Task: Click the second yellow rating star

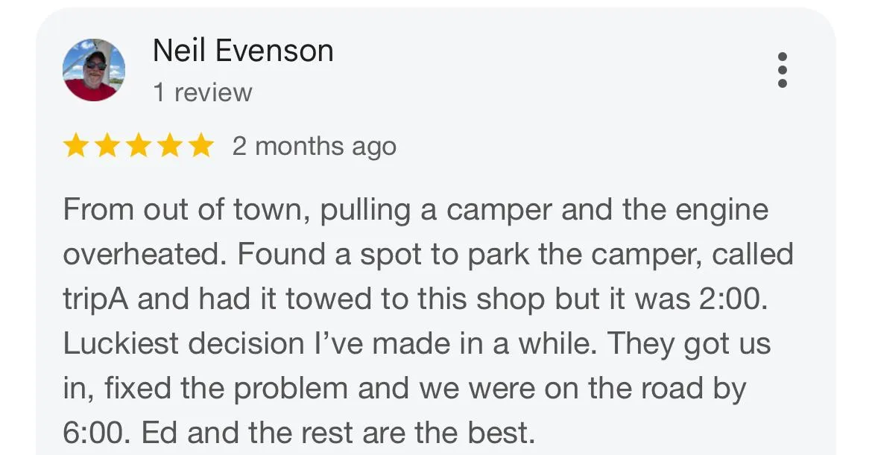Action: [107, 146]
